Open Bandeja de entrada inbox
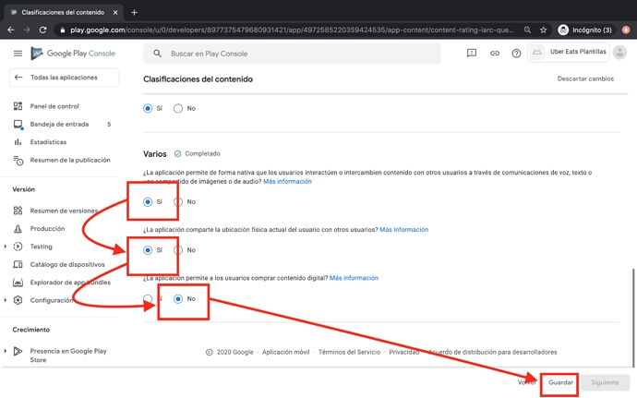 (59, 124)
